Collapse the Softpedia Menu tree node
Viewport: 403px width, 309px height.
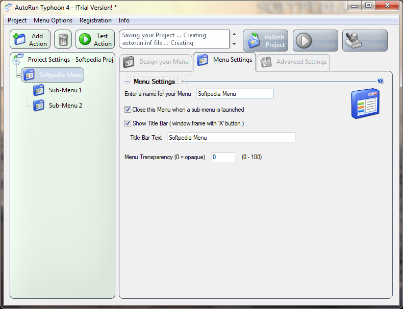pos(18,76)
